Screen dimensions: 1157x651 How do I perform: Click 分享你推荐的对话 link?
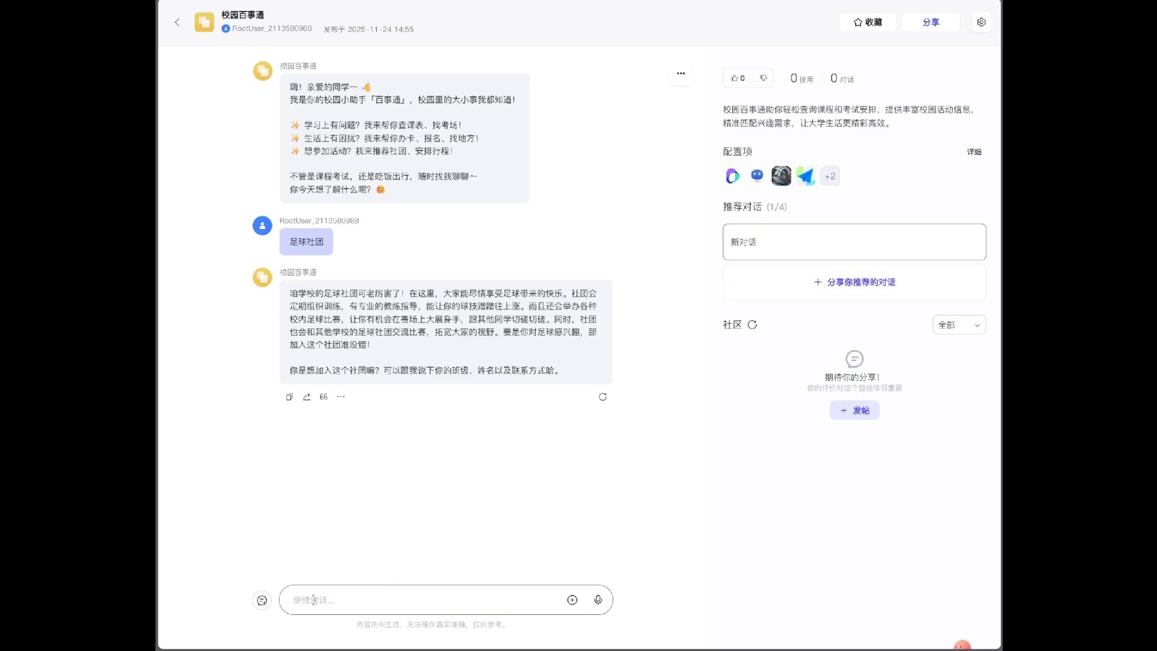(x=854, y=282)
